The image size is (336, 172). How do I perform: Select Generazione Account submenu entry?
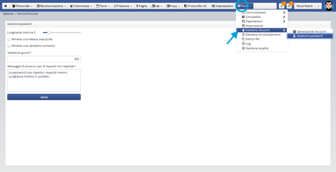(x=311, y=31)
